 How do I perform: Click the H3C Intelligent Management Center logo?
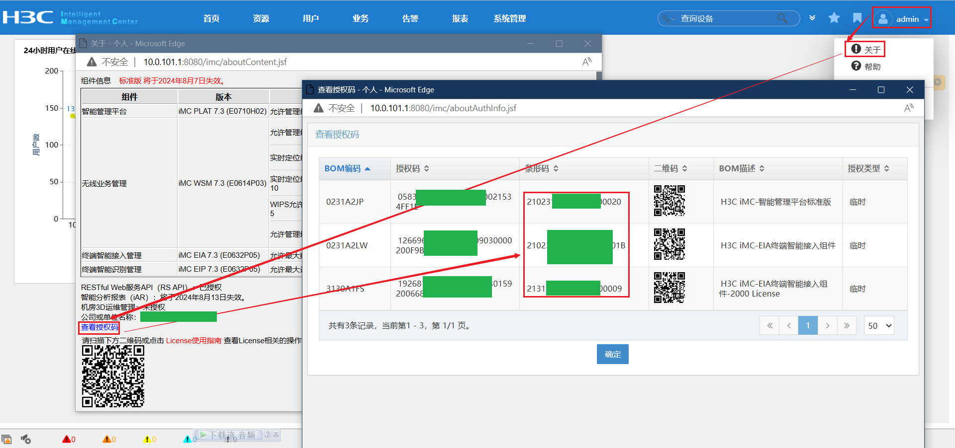coord(70,18)
